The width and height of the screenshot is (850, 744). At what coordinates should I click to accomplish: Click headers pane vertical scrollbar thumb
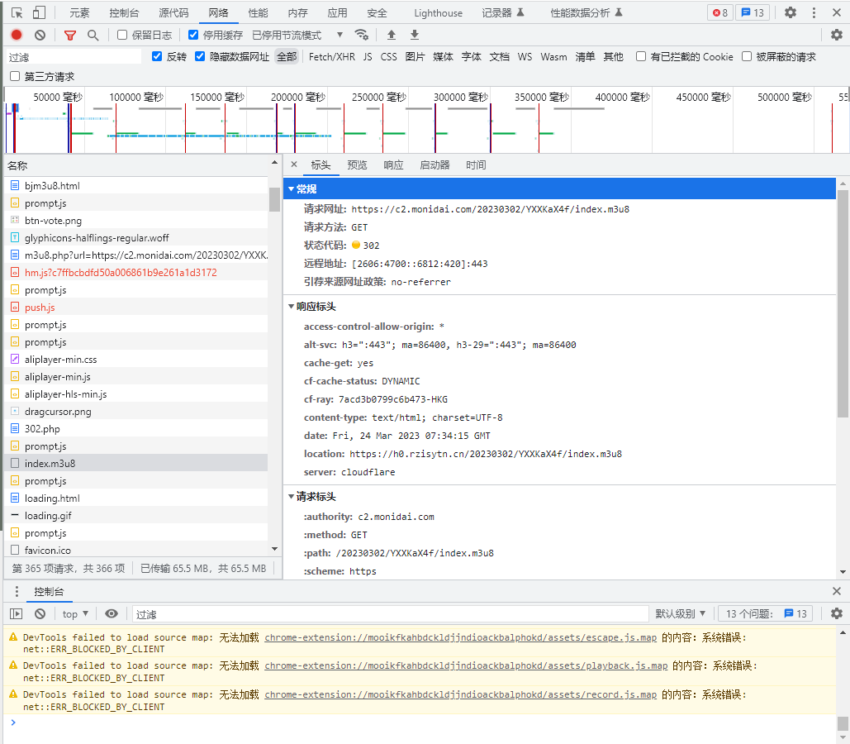[843, 304]
